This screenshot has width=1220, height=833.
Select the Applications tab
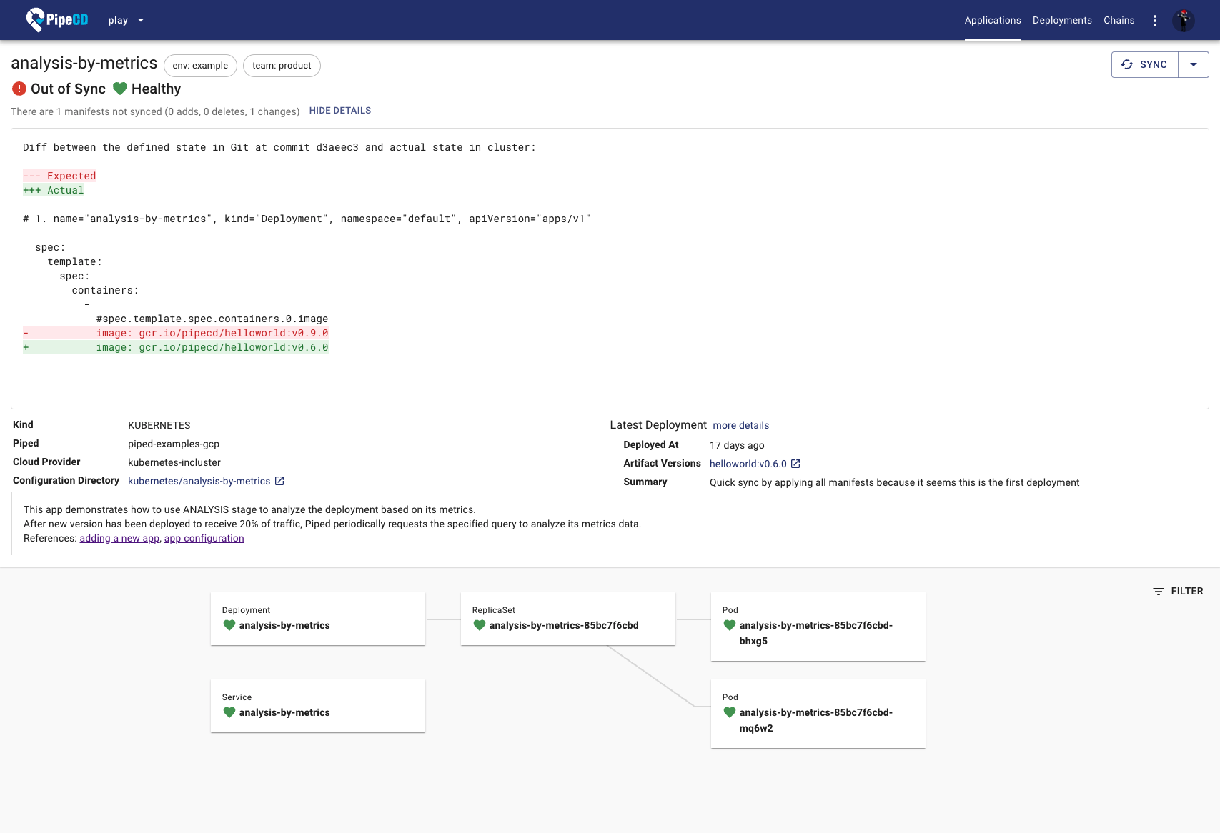[x=993, y=20]
